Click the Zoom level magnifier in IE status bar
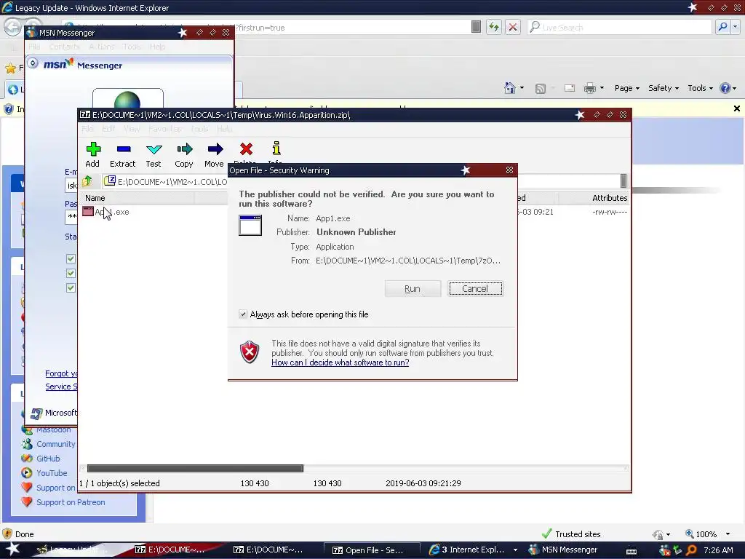The image size is (745, 559). 690,534
